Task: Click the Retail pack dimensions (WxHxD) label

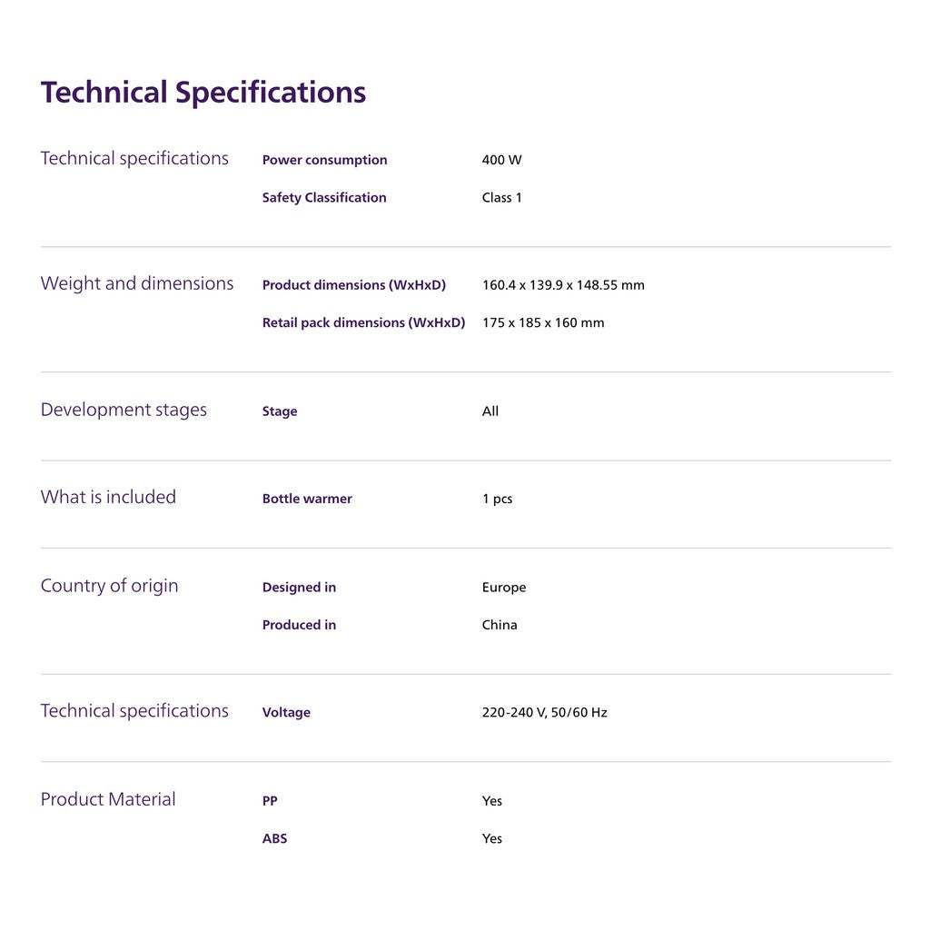Action: 363,322
